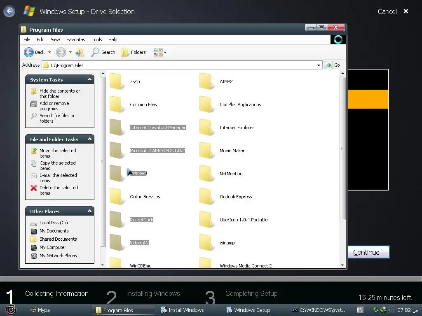Click the orange highlighted bar in Setup panel

[368, 99]
